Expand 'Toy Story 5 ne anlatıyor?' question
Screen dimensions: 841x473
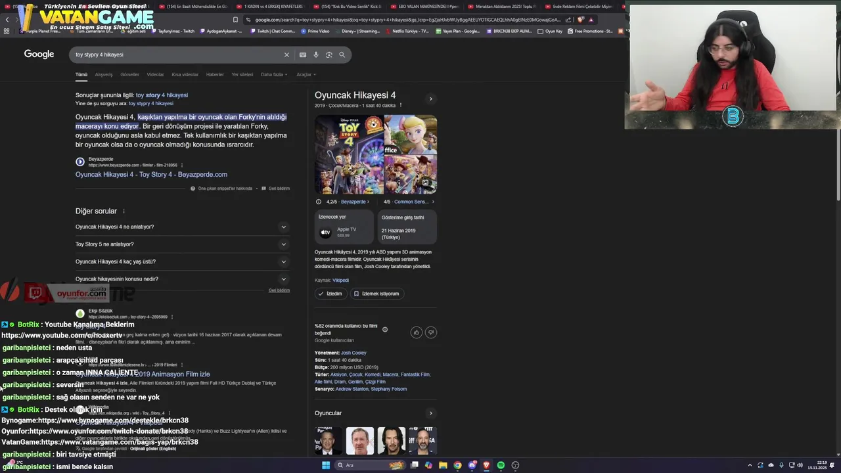pyautogui.click(x=182, y=244)
